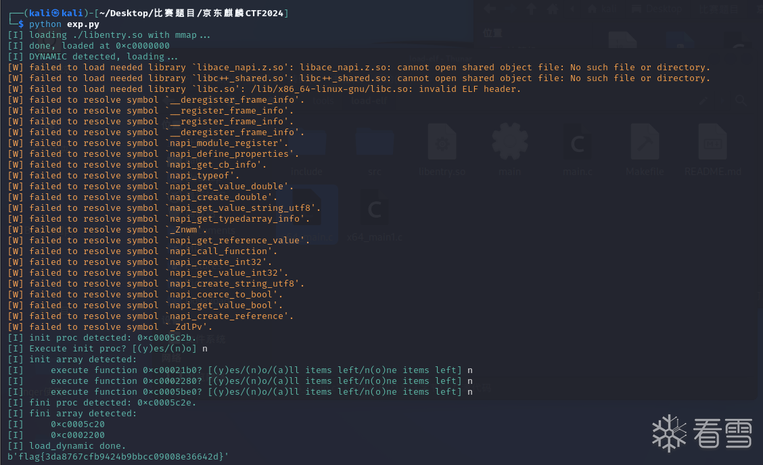Select the src folder icon in Thunar

(x=374, y=142)
